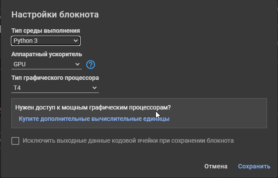Click the 'Исключить выходные данные' checkbox label

click(x=128, y=141)
